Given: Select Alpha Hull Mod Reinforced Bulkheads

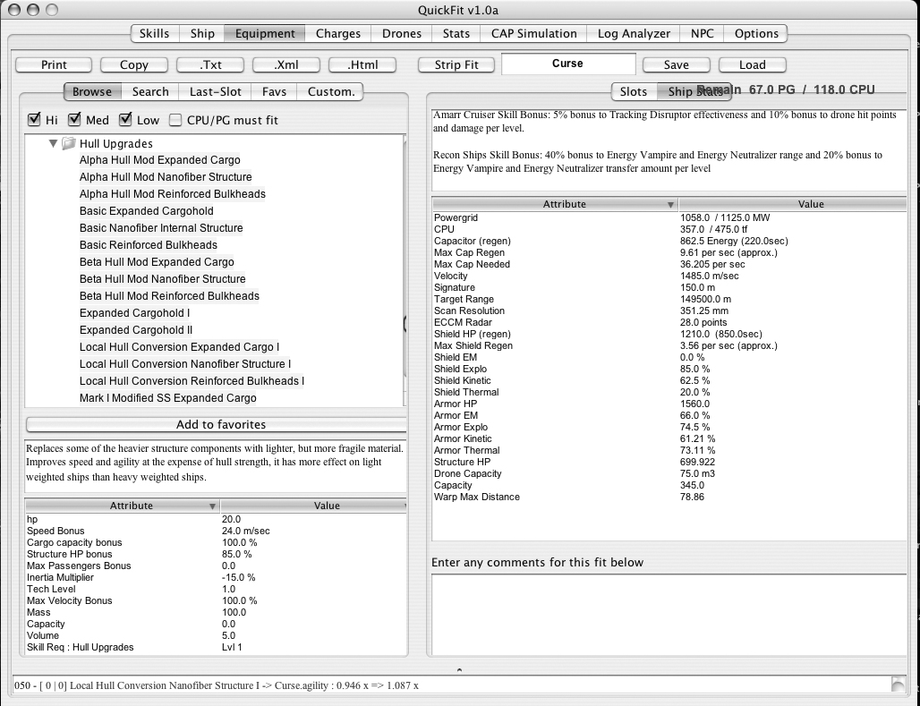Looking at the screenshot, I should [173, 194].
